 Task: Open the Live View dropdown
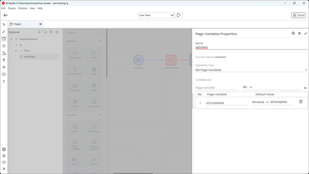[156, 15]
